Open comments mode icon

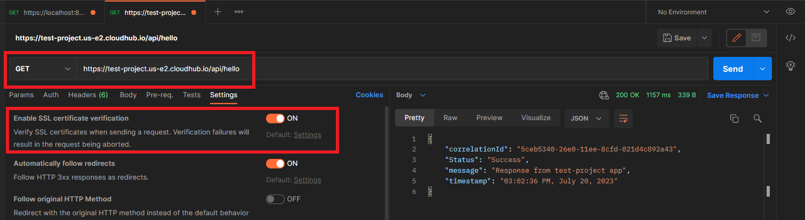click(755, 38)
